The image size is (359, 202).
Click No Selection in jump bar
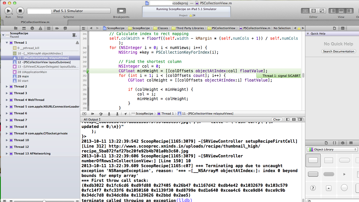point(282,28)
